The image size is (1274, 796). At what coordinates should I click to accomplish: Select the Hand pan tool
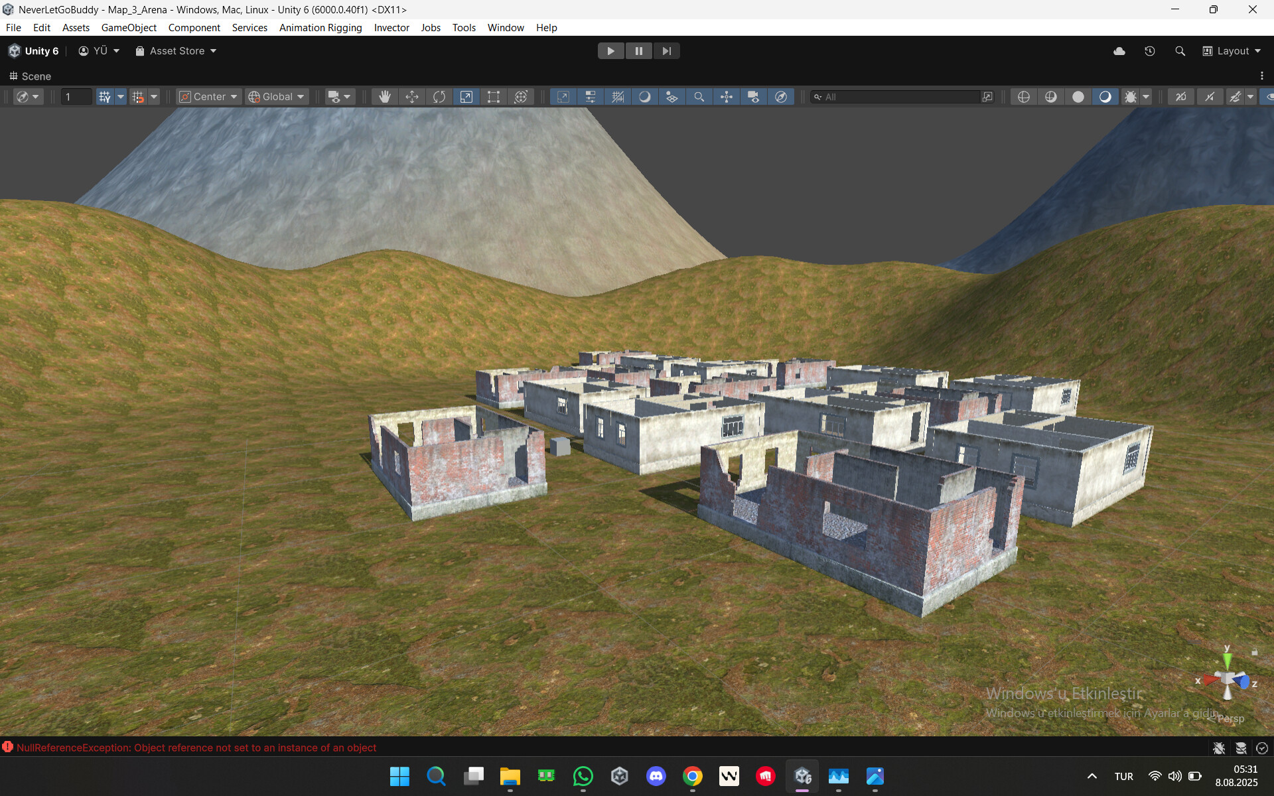coord(384,96)
